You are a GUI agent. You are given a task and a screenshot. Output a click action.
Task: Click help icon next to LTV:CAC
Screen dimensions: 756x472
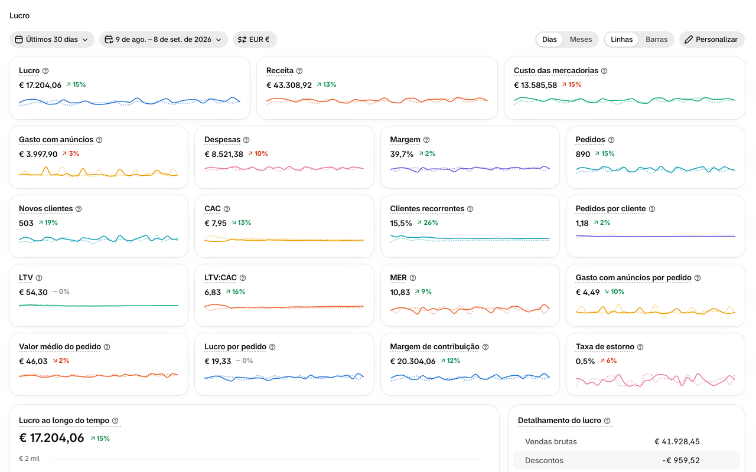pos(243,278)
